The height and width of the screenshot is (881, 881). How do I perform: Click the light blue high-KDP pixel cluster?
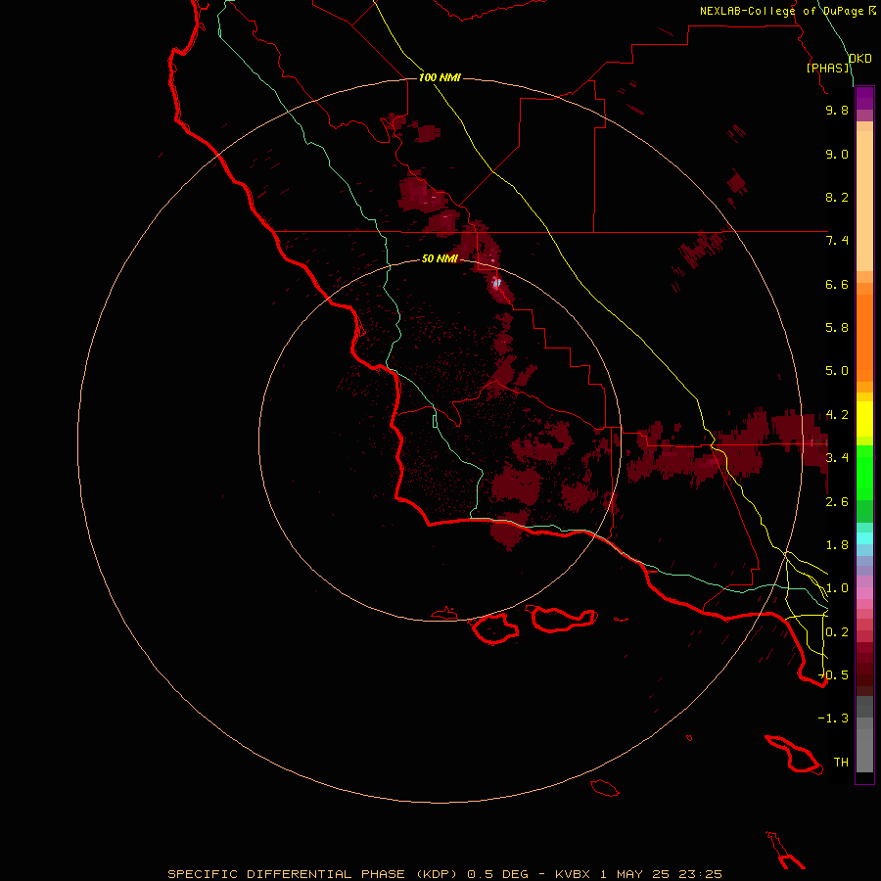[496, 283]
